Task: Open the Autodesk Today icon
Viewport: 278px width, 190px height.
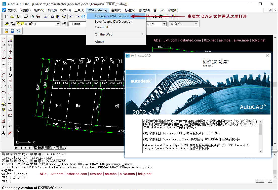Action: 83,17
